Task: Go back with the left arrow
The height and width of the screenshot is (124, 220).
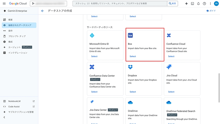Action: 42,11
